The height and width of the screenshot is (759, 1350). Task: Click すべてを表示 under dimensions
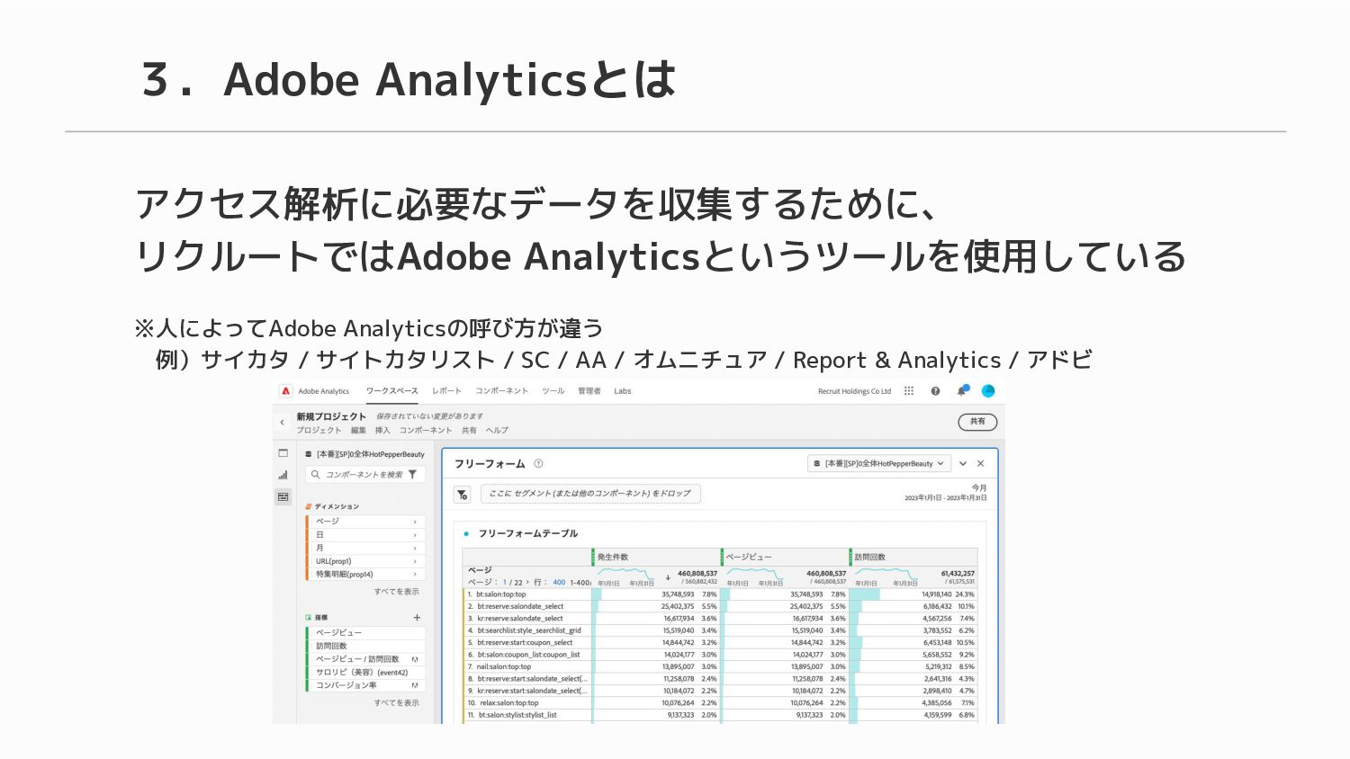[397, 592]
